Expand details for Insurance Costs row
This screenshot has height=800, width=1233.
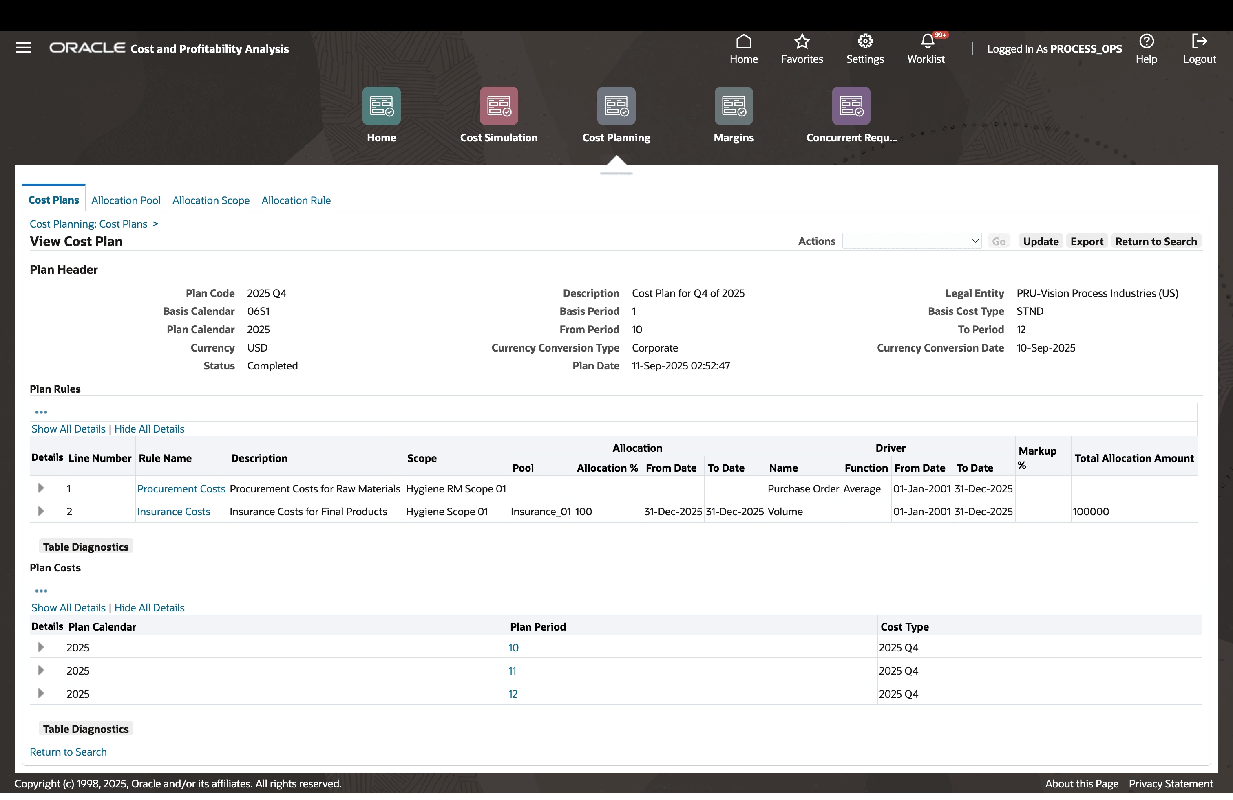41,511
